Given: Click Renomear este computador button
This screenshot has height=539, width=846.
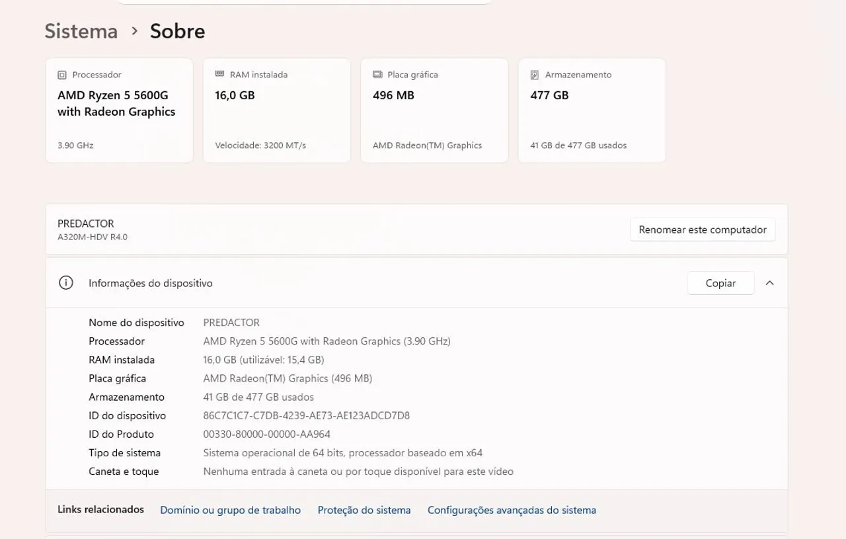Looking at the screenshot, I should [703, 229].
